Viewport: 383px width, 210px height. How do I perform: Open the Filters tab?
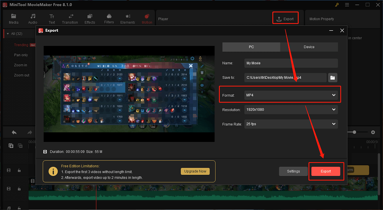tap(109, 19)
